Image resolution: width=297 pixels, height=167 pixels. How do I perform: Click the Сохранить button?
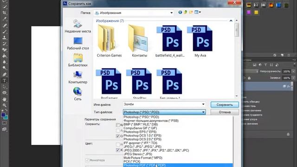pyautogui.click(x=225, y=104)
